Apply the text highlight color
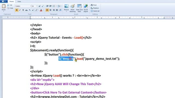175x98 pixels. (36, 10)
